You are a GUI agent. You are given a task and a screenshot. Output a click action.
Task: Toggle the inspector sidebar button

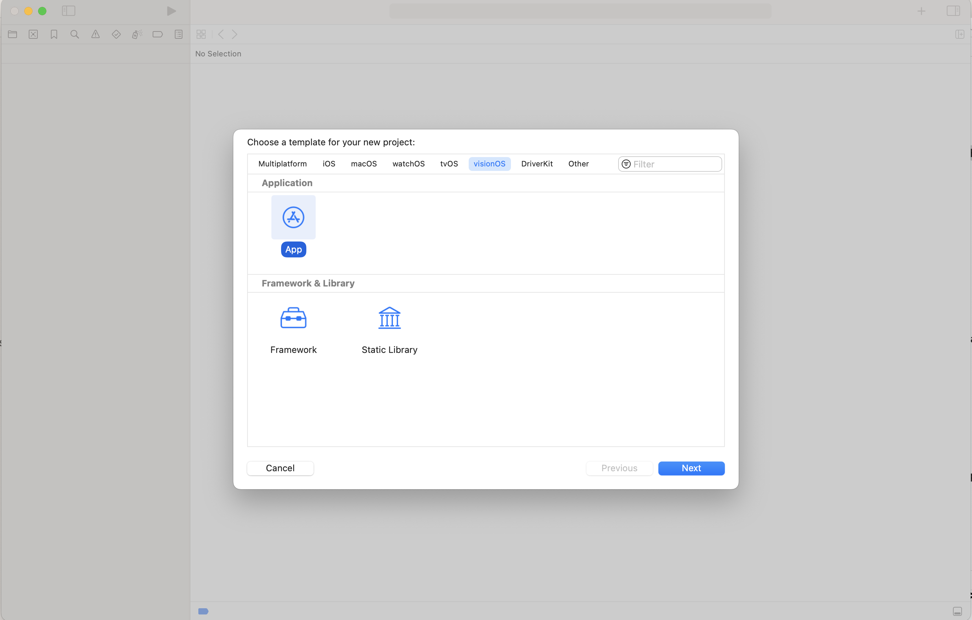[953, 11]
